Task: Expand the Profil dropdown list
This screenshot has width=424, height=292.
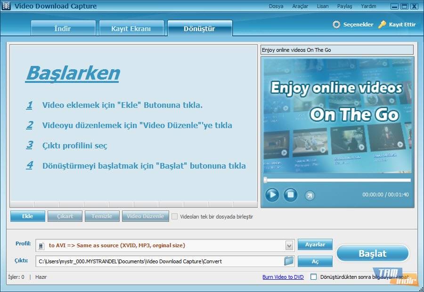Action: point(289,245)
